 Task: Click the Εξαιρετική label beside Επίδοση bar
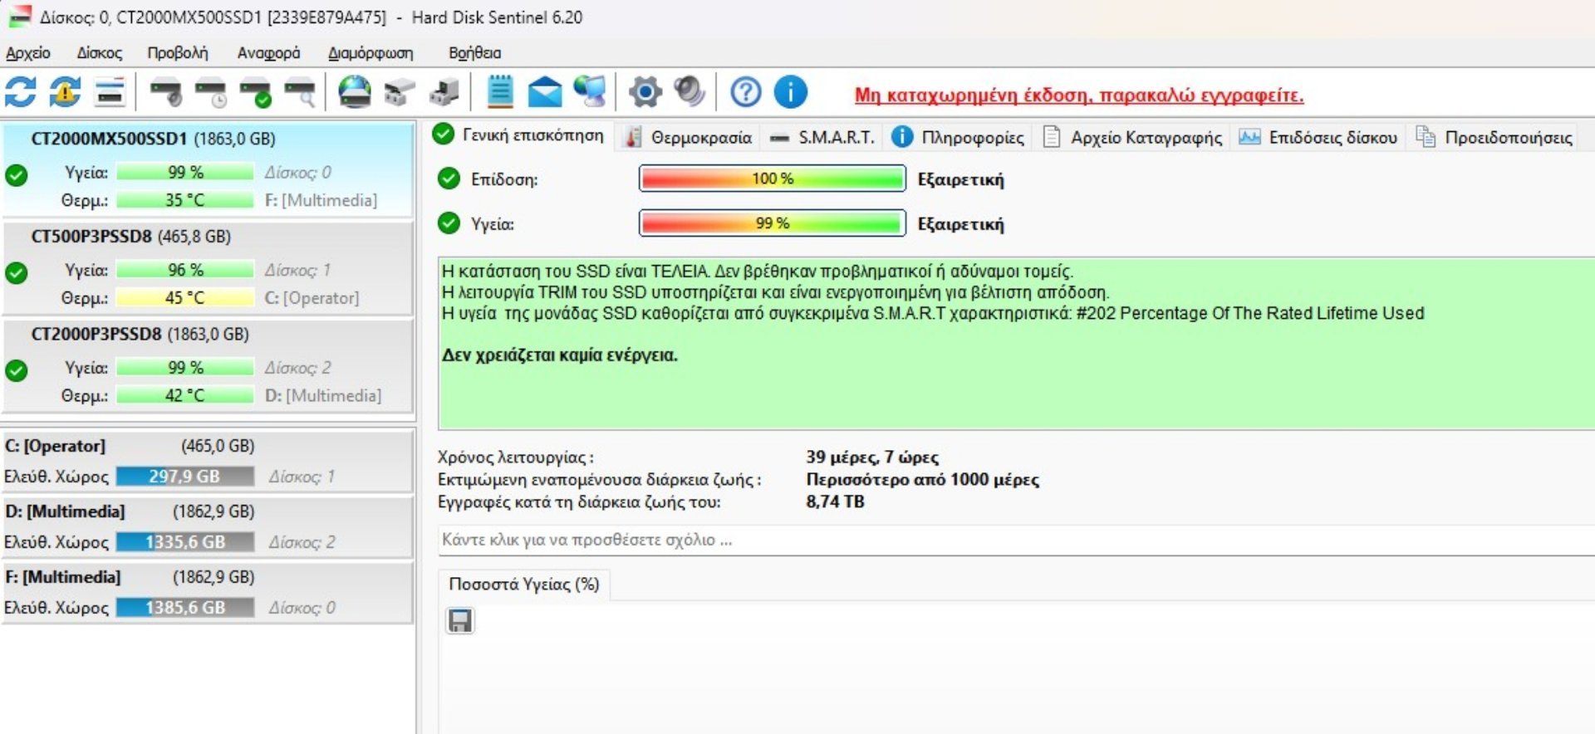[x=960, y=179]
